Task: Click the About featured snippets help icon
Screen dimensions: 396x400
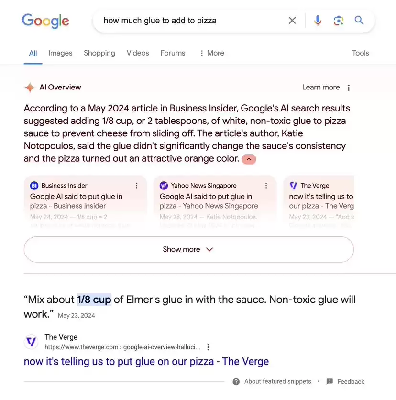Action: coord(236,382)
